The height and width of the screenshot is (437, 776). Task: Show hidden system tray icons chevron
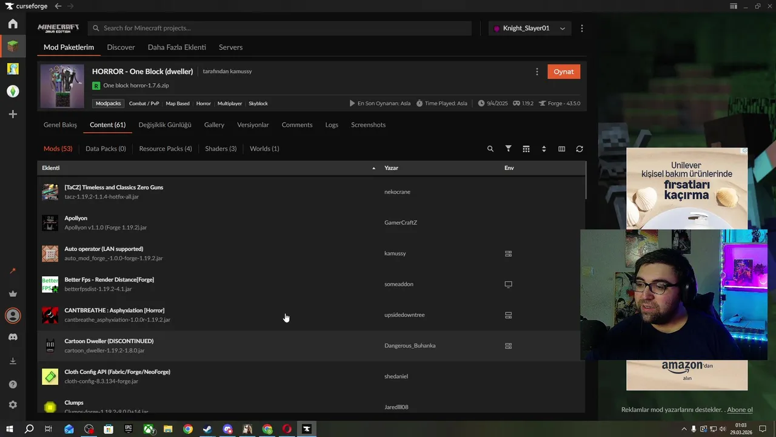point(684,429)
